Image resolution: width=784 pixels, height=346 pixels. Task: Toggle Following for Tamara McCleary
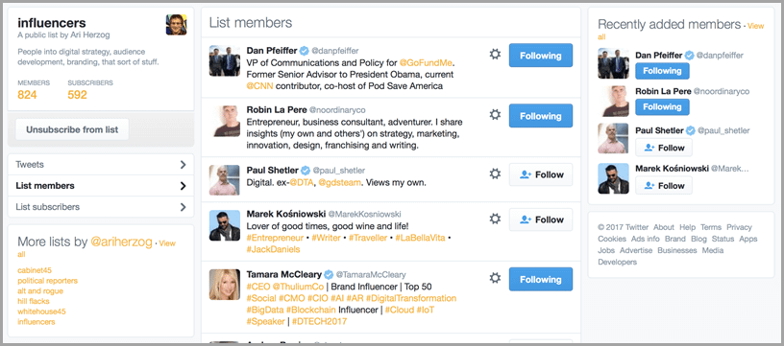pyautogui.click(x=541, y=279)
